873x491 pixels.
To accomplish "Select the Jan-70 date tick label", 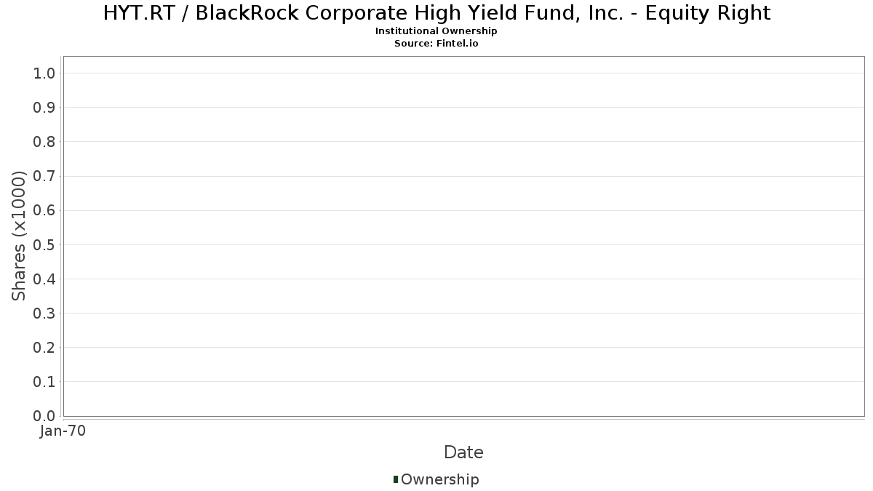I will (63, 431).
